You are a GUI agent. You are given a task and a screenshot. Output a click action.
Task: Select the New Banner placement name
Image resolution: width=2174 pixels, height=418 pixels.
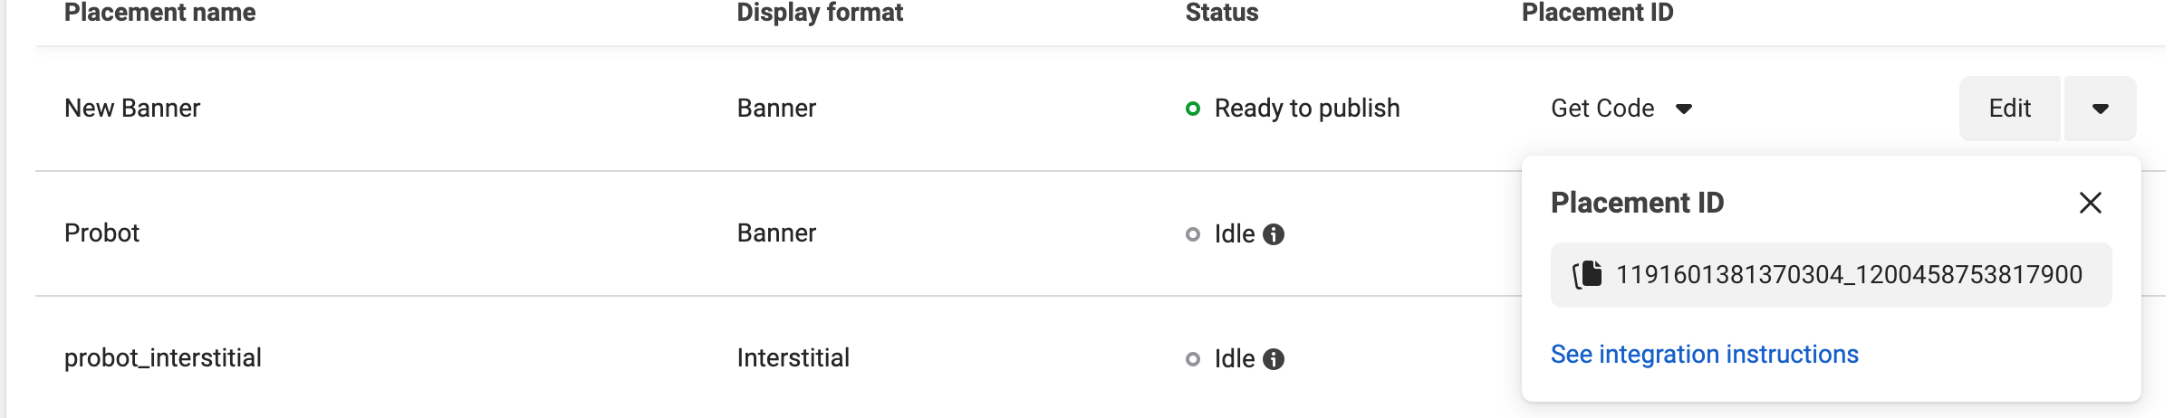click(132, 109)
